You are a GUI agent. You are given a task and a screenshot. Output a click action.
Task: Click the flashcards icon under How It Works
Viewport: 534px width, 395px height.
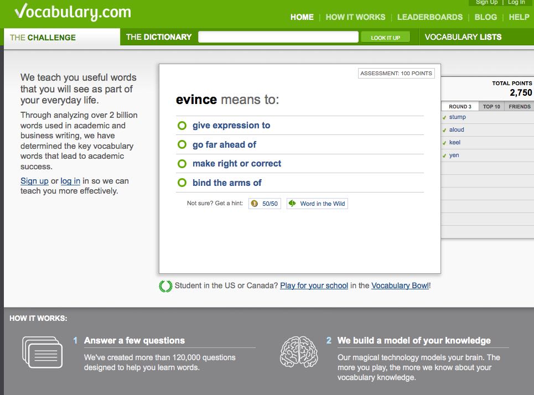[x=43, y=352]
